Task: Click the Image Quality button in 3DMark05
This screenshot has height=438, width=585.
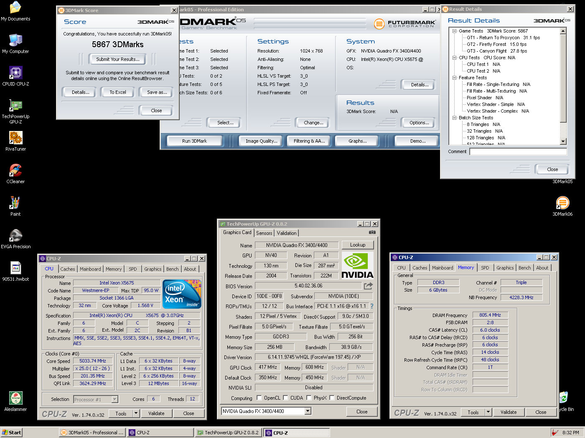Action: pos(261,141)
